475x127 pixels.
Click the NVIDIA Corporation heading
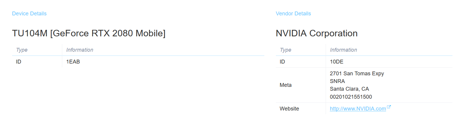click(316, 33)
